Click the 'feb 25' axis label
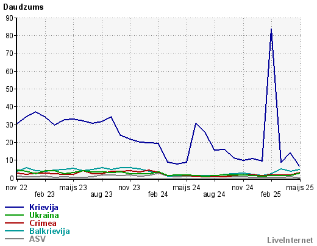The image size is (317, 246). pyautogui.click(x=271, y=194)
